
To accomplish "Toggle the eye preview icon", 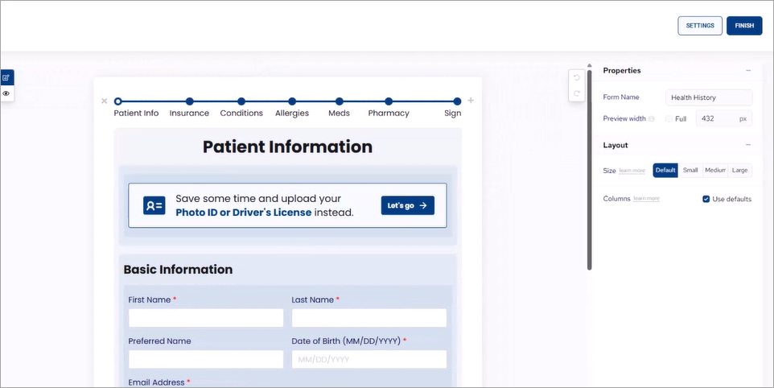I will coord(6,93).
